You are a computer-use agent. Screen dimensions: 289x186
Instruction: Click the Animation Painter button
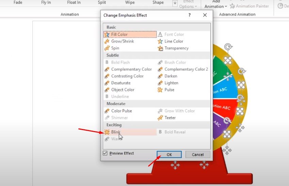coord(250,6)
